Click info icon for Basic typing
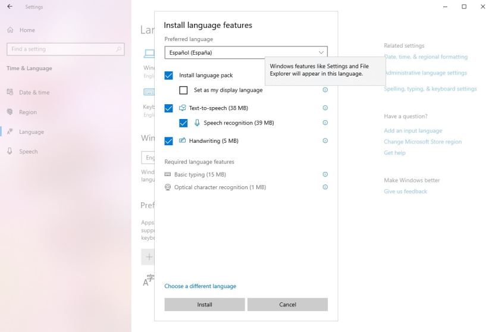The image size is (492, 332). click(325, 174)
